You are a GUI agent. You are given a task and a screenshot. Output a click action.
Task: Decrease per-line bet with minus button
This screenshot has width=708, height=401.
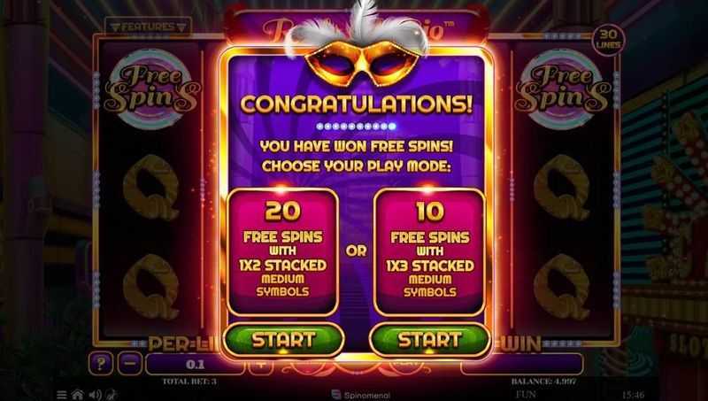(x=130, y=363)
